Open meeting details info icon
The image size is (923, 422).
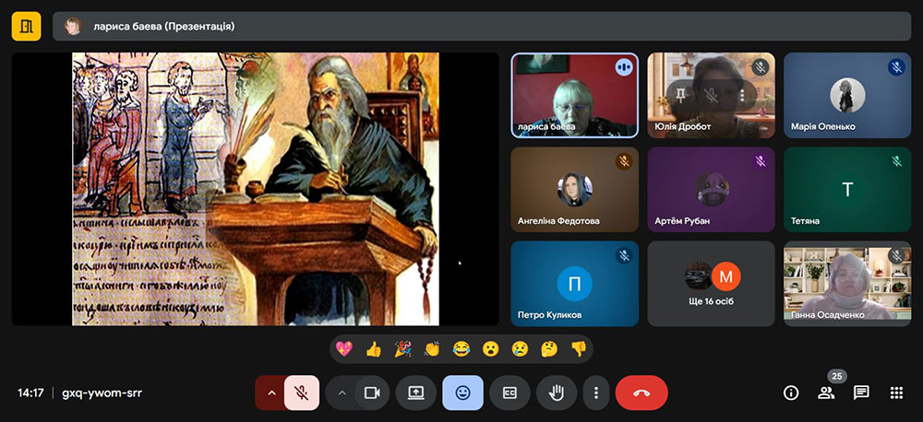coord(791,393)
